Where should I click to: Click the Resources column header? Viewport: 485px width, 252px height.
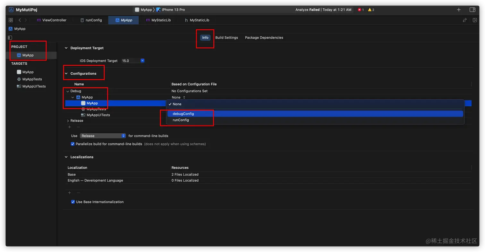[180, 167]
